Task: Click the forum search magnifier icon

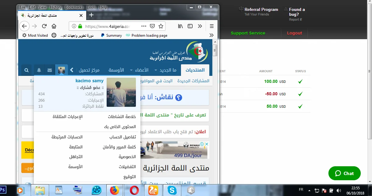Action: point(27,70)
